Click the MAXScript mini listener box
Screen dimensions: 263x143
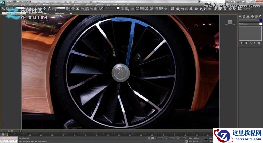point(9,139)
